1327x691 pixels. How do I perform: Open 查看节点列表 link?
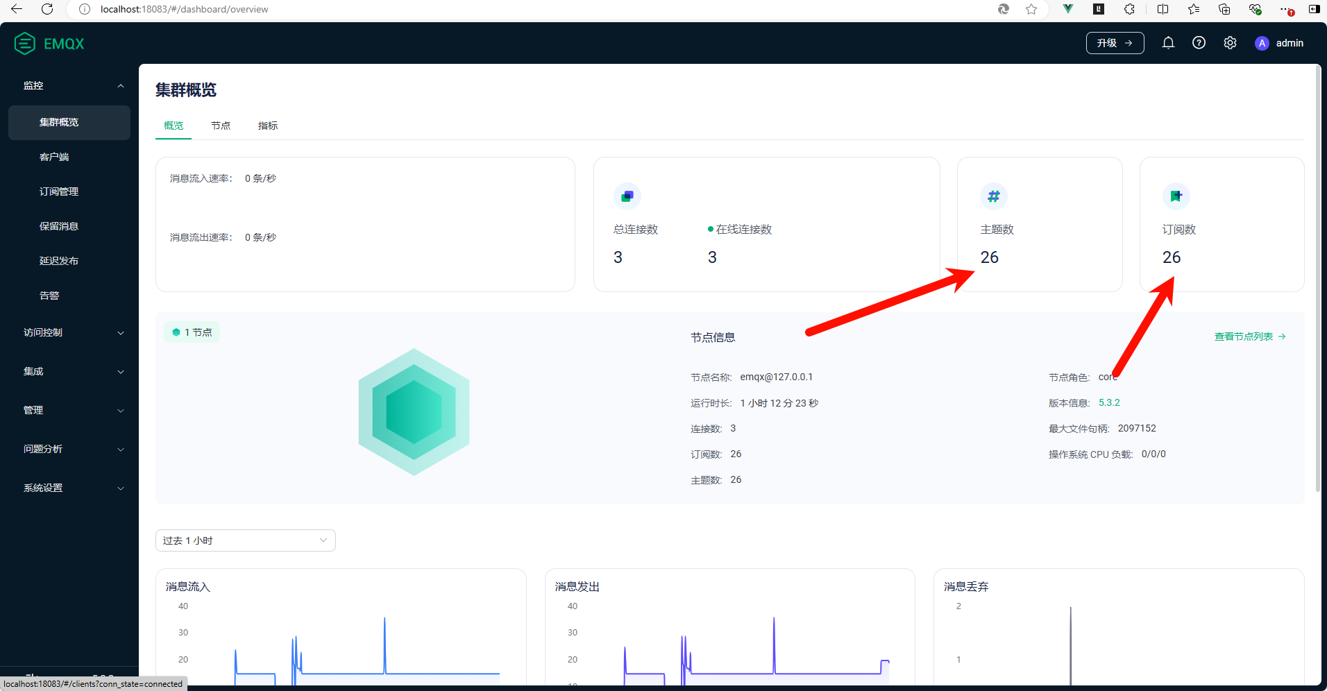(1250, 336)
